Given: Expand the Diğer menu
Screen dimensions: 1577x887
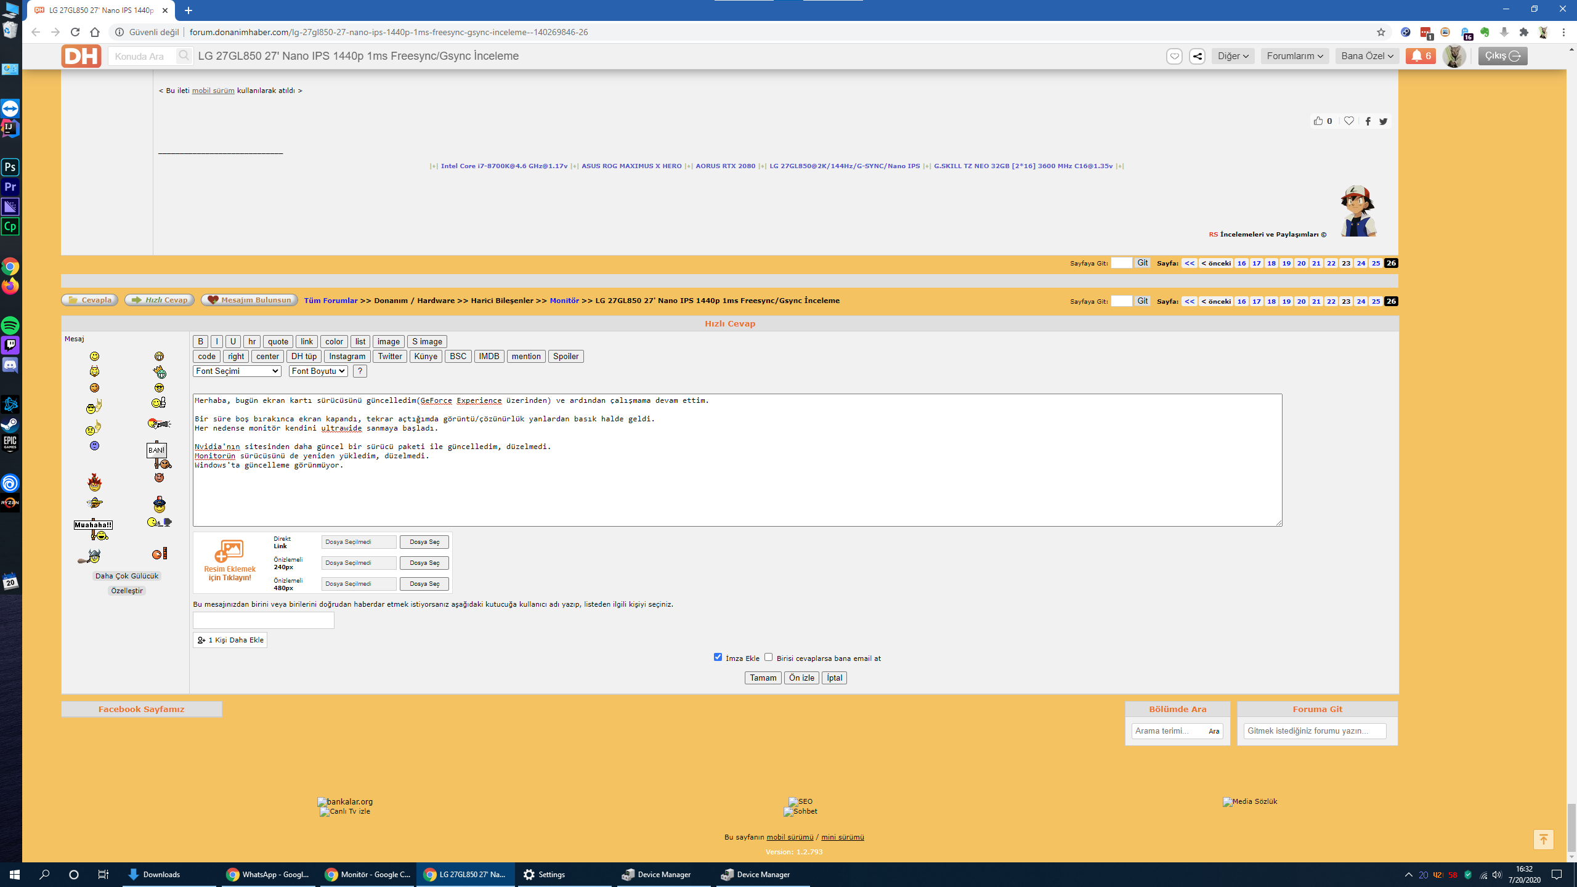Looking at the screenshot, I should (1233, 56).
